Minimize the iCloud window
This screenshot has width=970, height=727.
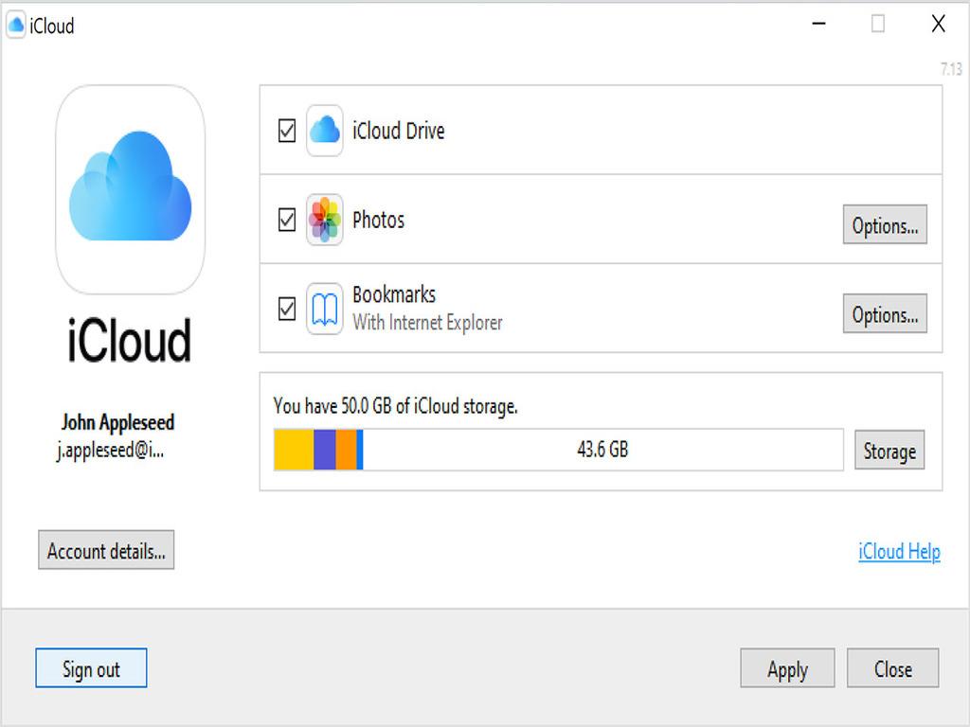818,25
